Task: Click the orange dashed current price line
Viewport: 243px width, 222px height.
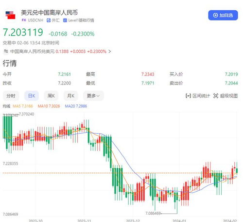Action: tap(120, 173)
